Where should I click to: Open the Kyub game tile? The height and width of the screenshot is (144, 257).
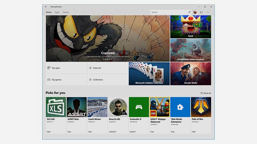tap(191, 27)
